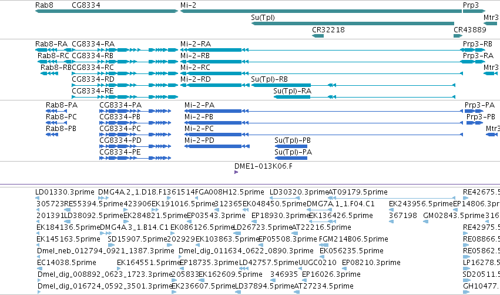Image resolution: width=500 pixels, height=295 pixels.
Task: Select CG8334-PC protein label
Action: [x=120, y=129]
